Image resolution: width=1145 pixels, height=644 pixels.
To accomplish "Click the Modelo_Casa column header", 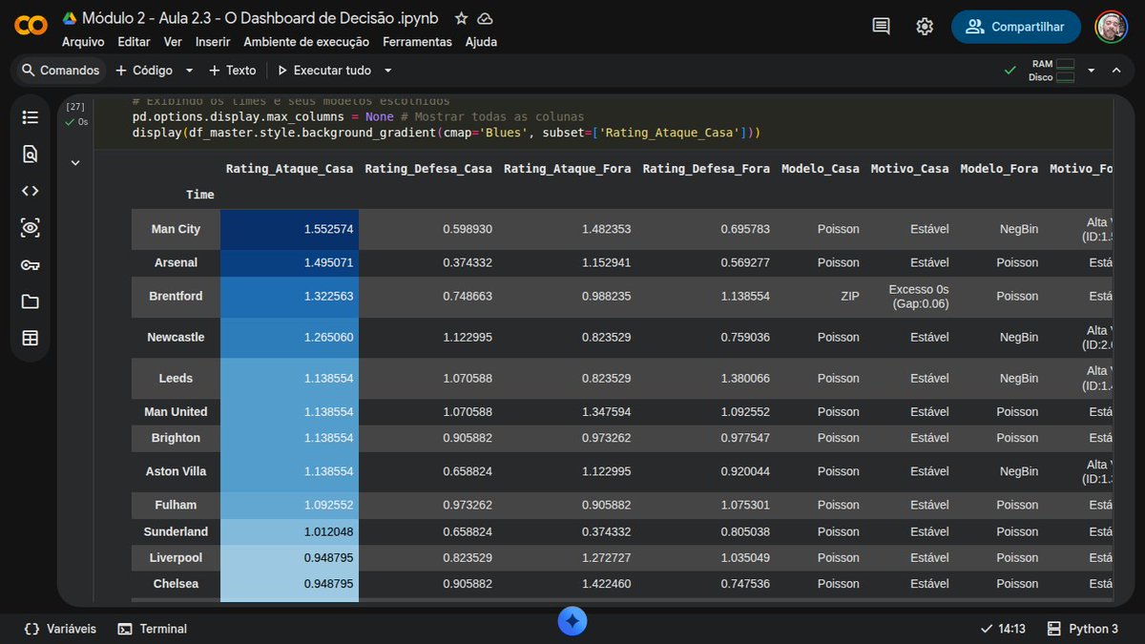I will pos(821,169).
